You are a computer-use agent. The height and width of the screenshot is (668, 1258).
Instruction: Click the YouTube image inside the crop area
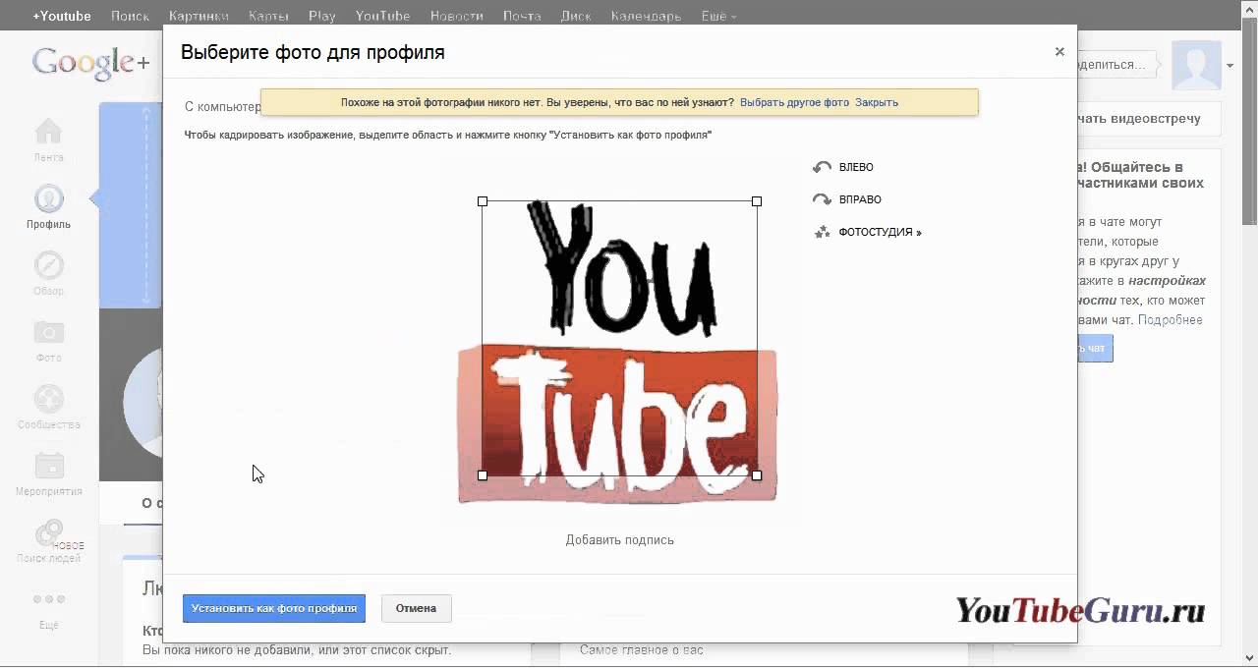coord(619,339)
